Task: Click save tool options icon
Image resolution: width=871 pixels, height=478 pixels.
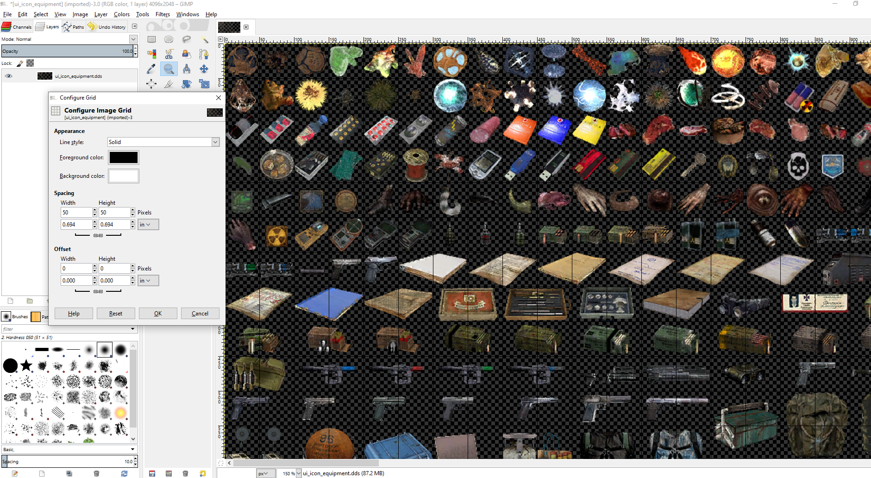Action: (x=152, y=473)
